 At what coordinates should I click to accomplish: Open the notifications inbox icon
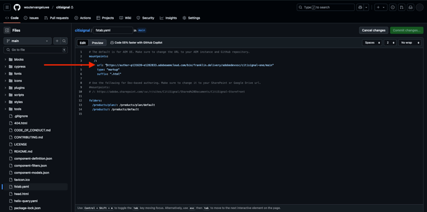(x=410, y=7)
